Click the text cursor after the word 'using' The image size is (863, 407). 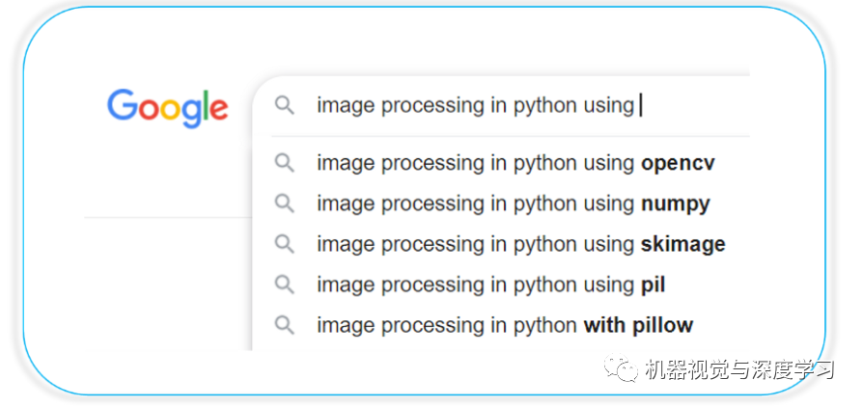pyautogui.click(x=640, y=105)
